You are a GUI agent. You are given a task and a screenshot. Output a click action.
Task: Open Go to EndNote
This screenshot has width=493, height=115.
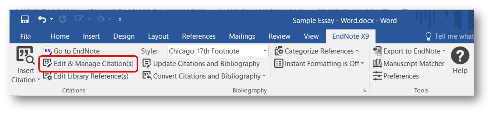[72, 51]
